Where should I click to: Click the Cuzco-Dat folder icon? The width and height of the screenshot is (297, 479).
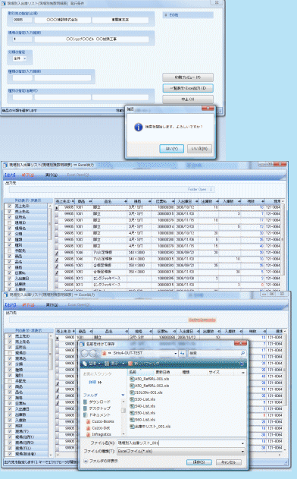[89, 428]
